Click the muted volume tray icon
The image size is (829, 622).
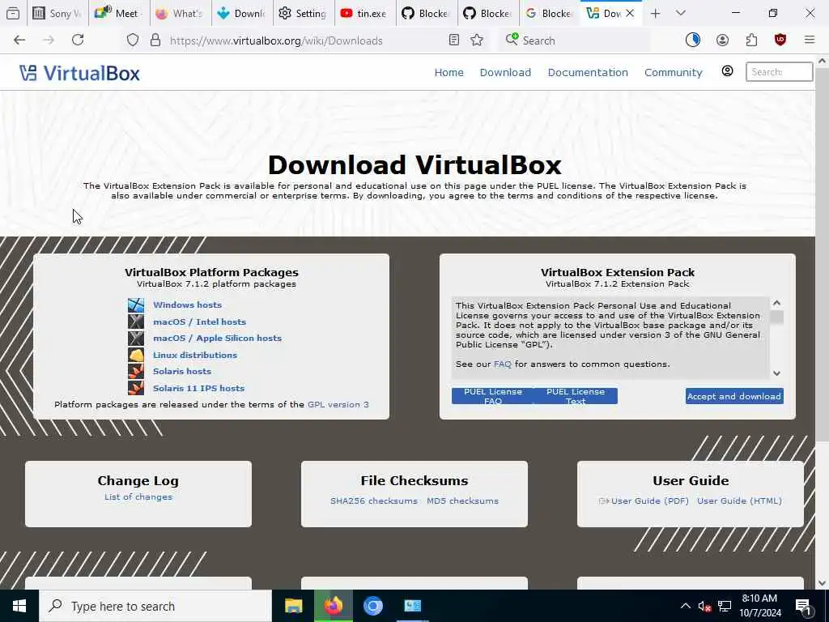pos(704,607)
